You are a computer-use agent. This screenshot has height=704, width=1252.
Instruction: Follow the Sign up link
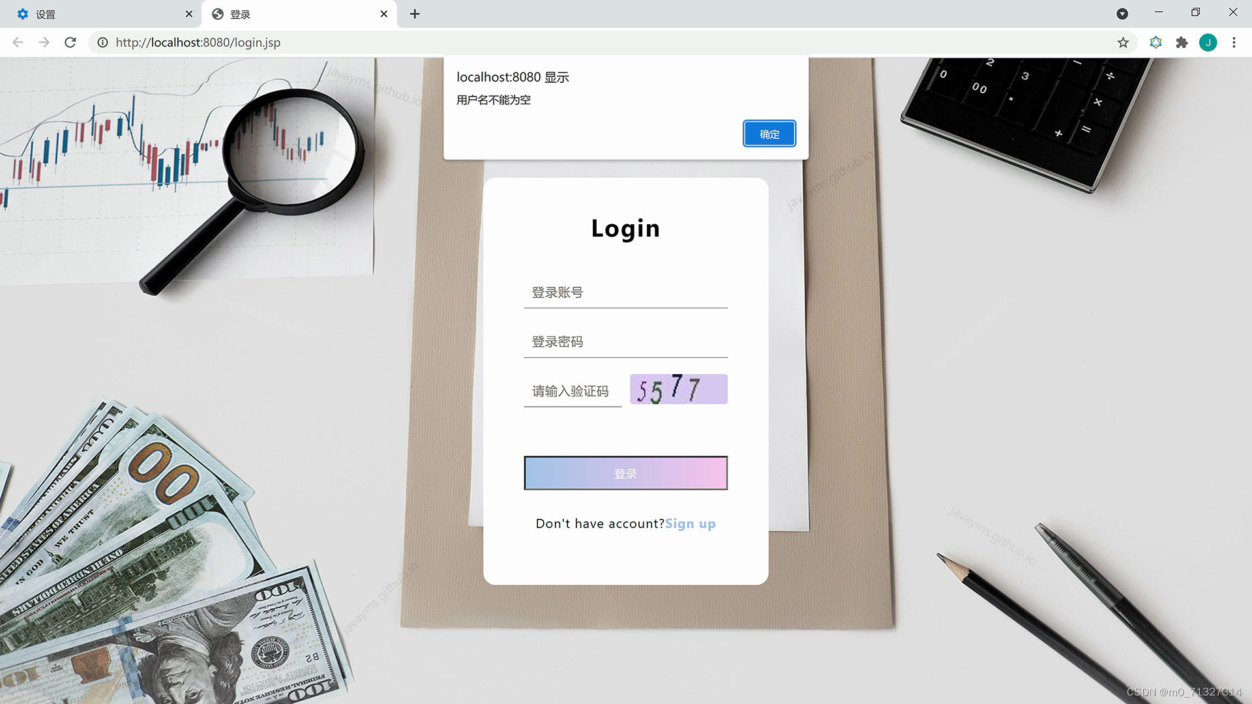tap(690, 523)
